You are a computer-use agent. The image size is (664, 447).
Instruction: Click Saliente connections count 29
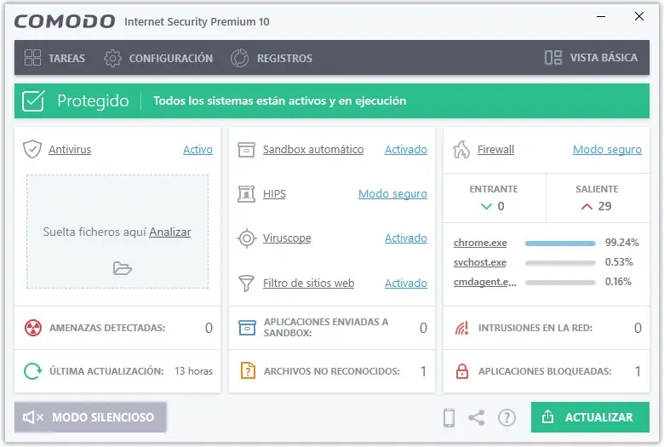pyautogui.click(x=604, y=206)
